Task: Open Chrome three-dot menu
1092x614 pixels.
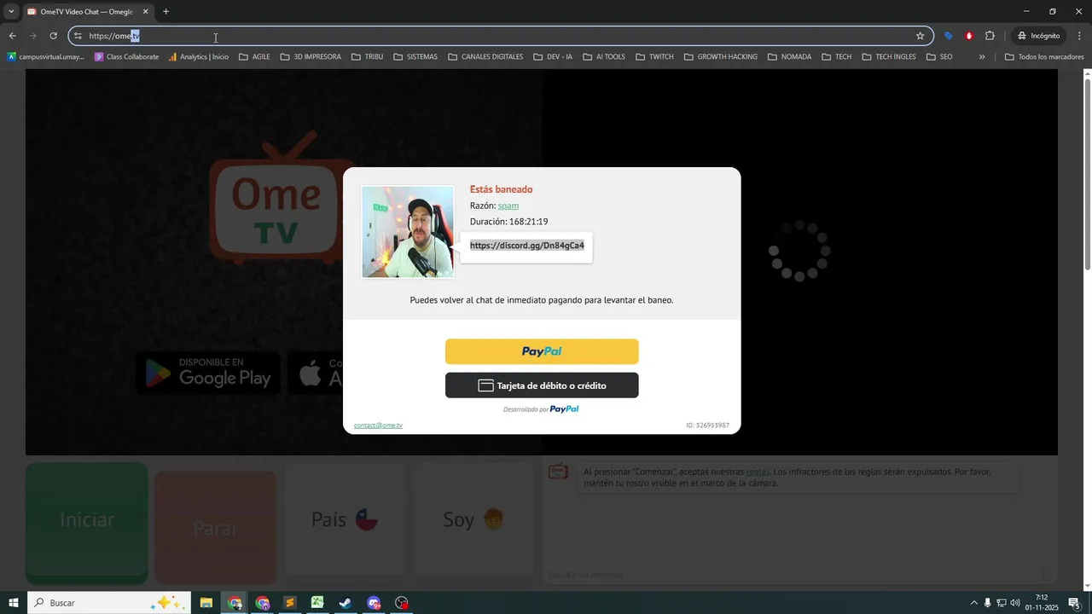Action: click(1080, 36)
